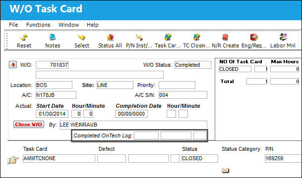Click the CLOSED row Man Hours field
The image size is (302, 178).
(x=285, y=69)
